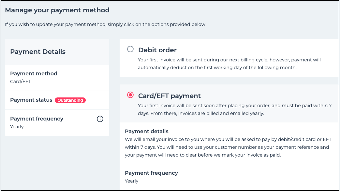Click the Card/EFT value under Payment method
Viewport: 340px width, 191px height.
coord(21,82)
